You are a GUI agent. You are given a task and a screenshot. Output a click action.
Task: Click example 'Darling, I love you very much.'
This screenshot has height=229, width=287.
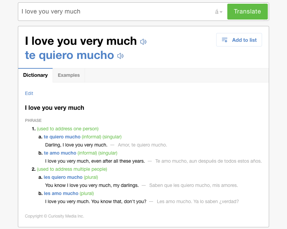(76, 145)
